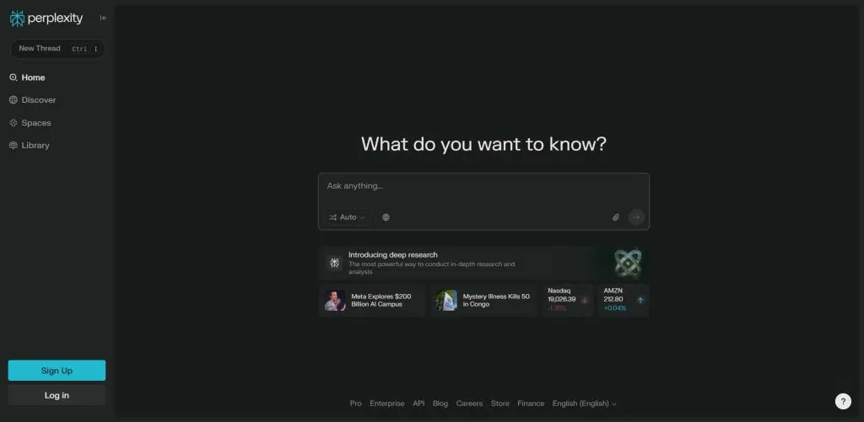Click the globe search-sources icon
Viewport: 864px width, 422px height.
[386, 217]
